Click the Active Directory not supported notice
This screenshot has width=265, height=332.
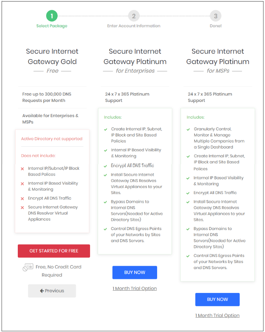tap(52, 139)
